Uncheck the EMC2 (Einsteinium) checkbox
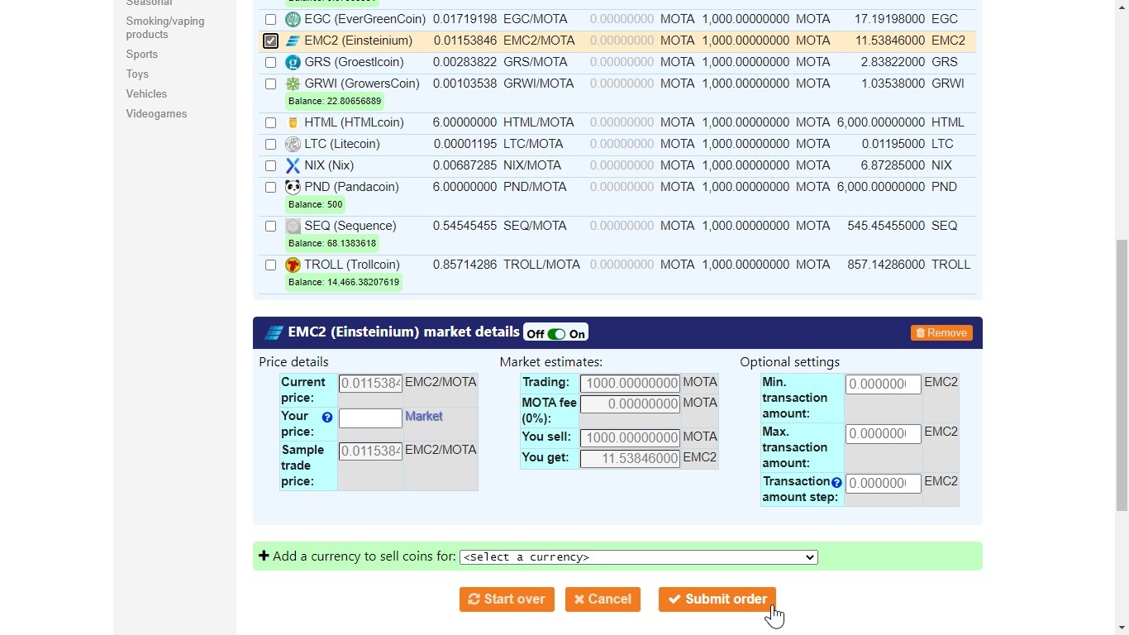Viewport: 1129px width, 635px height. tap(270, 41)
